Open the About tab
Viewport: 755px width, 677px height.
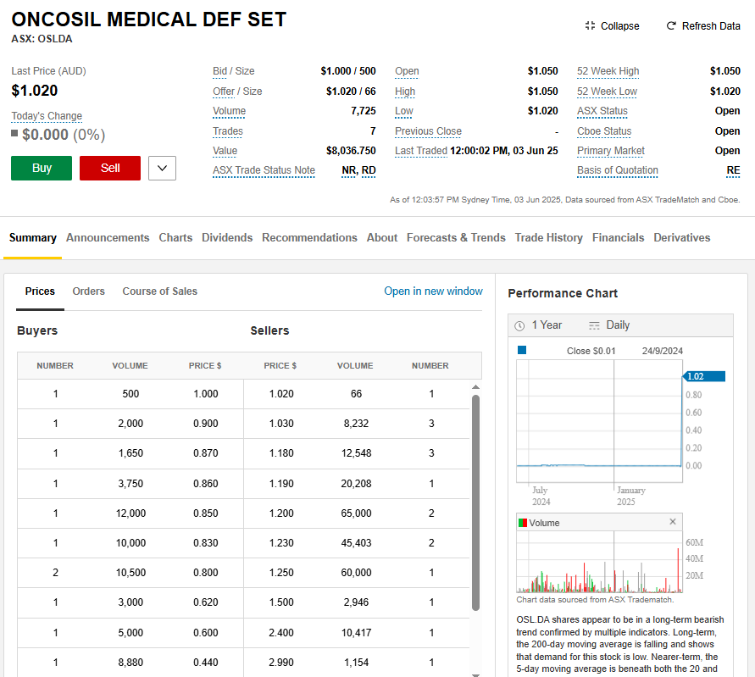pos(382,238)
